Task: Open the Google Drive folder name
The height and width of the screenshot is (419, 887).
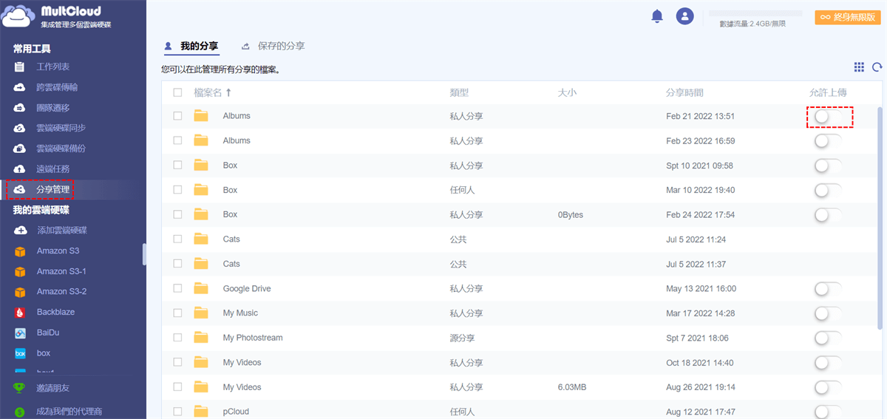Action: coord(247,288)
